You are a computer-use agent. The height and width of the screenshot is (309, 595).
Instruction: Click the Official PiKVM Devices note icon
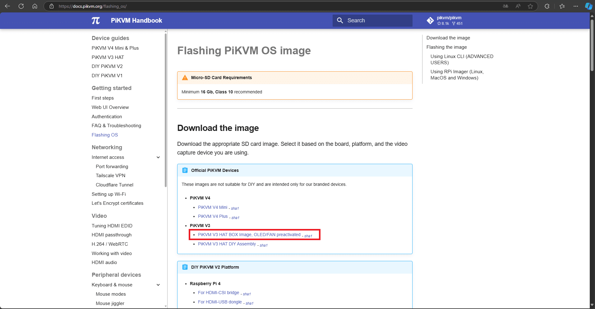click(185, 170)
